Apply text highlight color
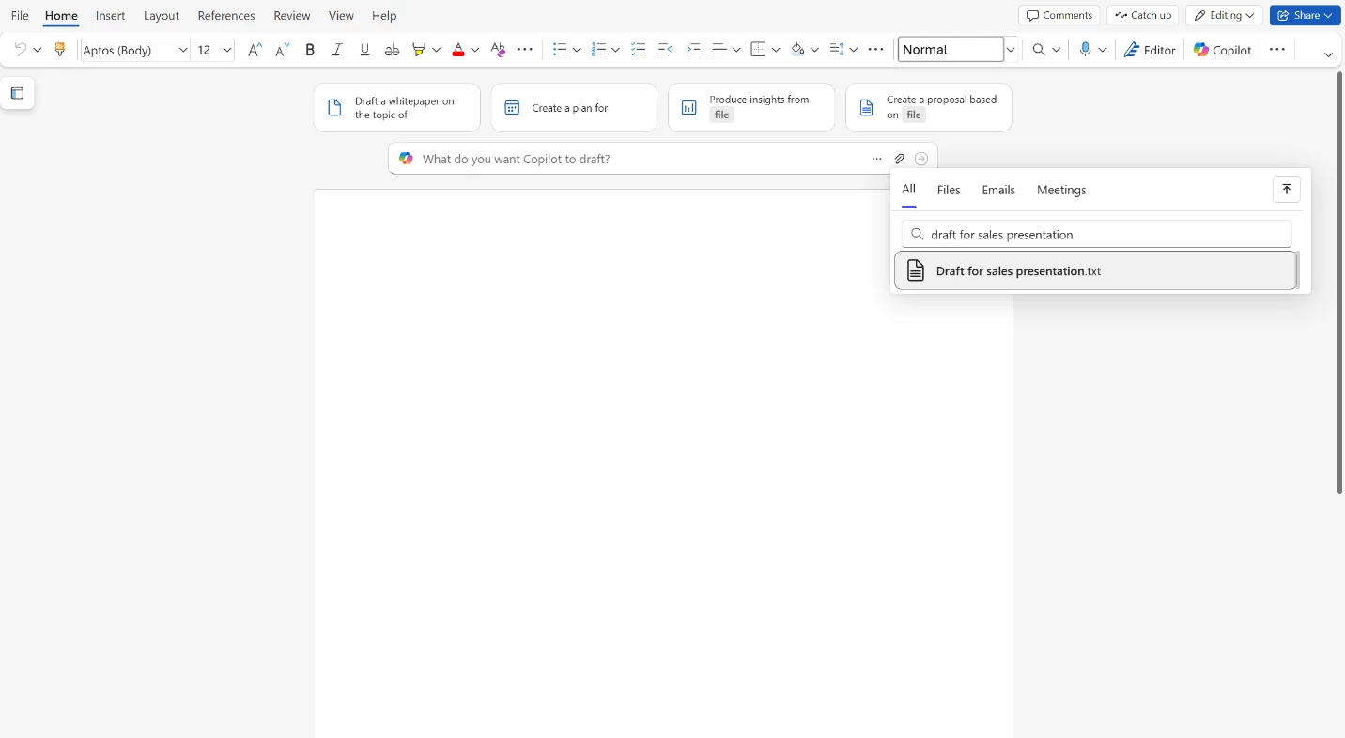The width and height of the screenshot is (1345, 738). coord(419,50)
